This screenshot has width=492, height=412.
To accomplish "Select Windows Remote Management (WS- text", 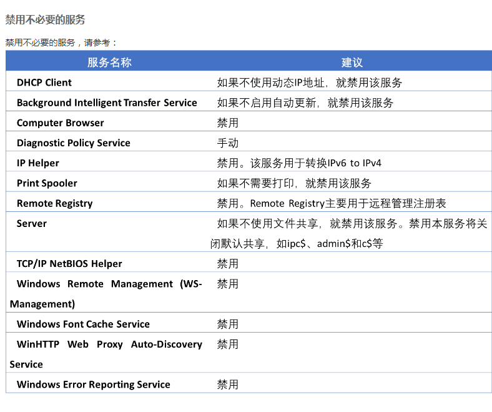I will click(x=109, y=284).
